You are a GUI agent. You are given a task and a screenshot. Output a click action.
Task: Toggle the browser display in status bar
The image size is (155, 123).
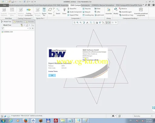tap(5, 116)
